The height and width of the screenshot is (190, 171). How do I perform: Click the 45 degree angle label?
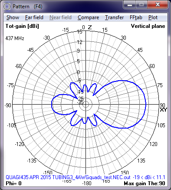[140, 50]
